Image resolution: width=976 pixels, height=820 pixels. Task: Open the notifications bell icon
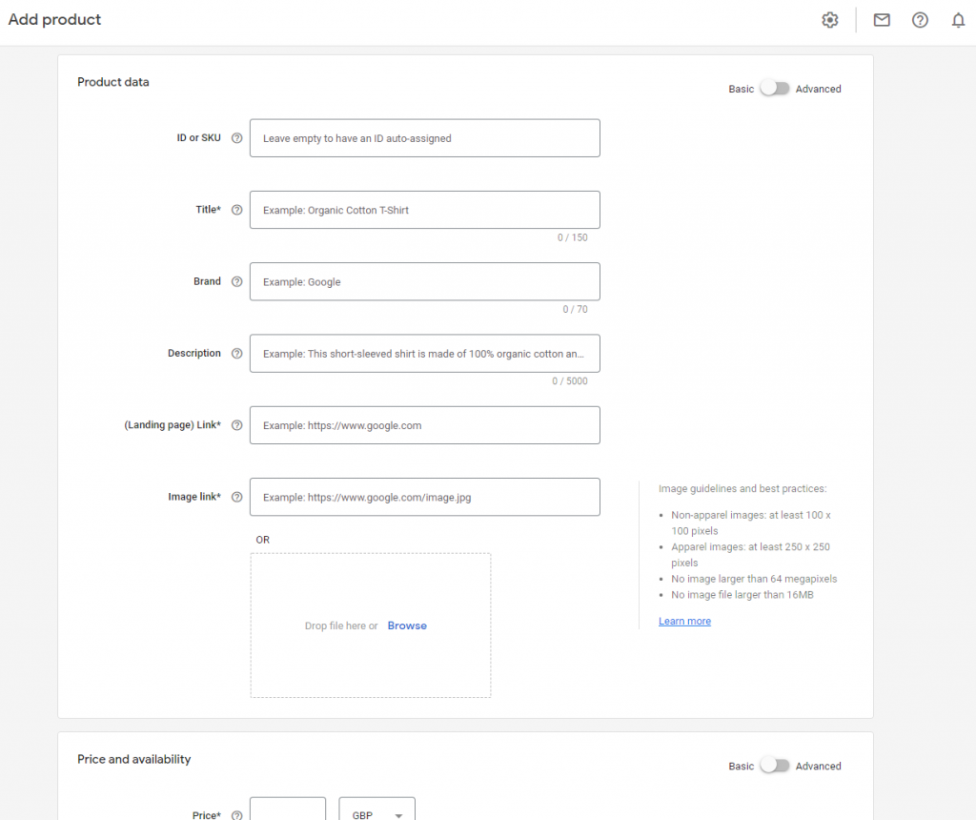(958, 20)
